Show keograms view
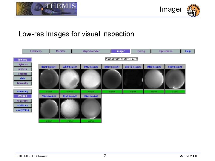This screenshot has width=215, height=161. [23, 101]
